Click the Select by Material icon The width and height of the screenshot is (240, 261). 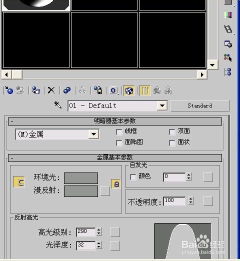[x=228, y=57]
